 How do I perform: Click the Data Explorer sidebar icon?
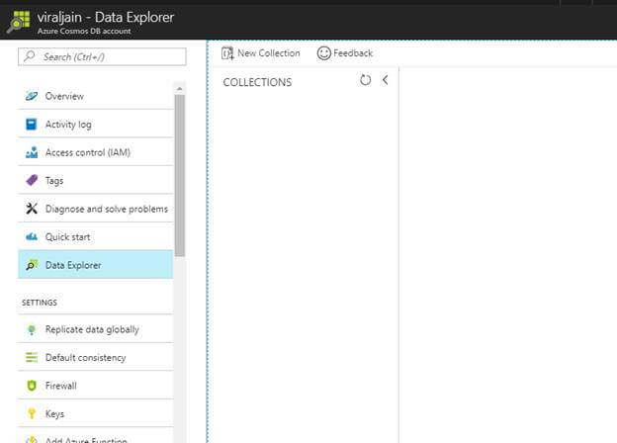(32, 265)
